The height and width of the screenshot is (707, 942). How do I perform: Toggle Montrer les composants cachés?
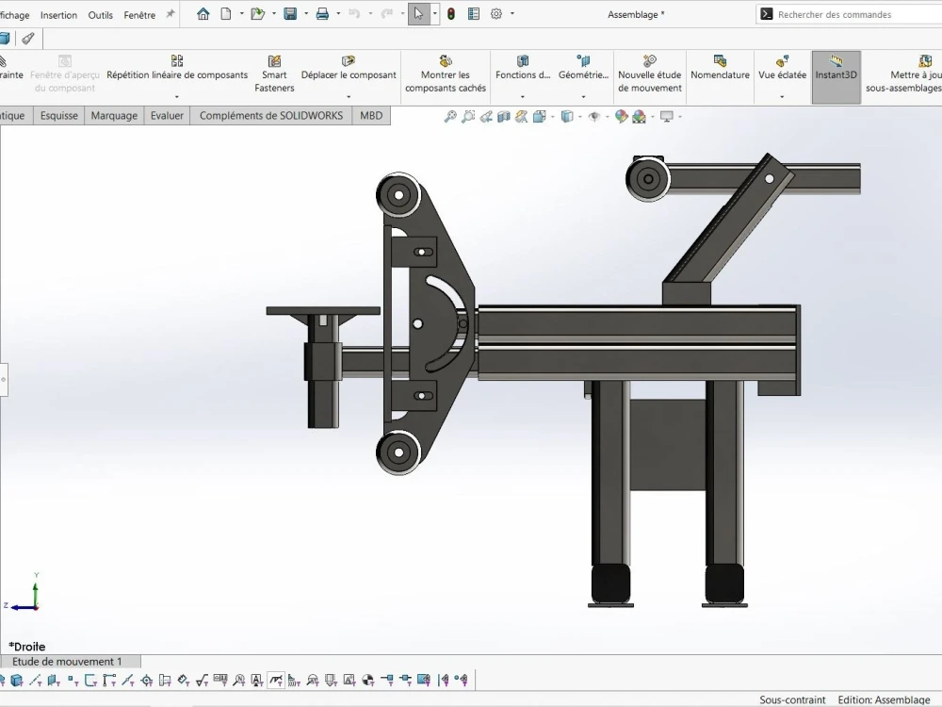coord(446,75)
